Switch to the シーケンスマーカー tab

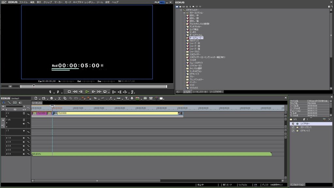(200, 92)
